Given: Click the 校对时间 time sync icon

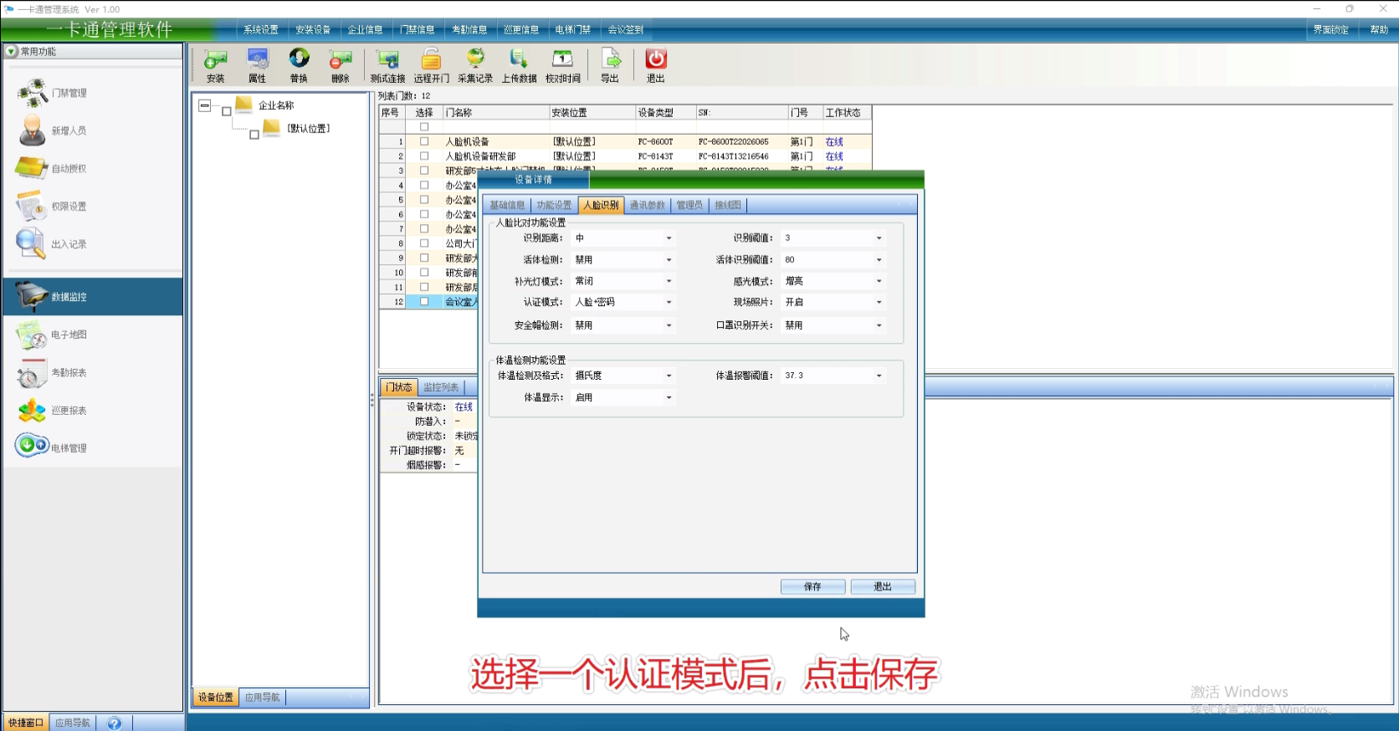Looking at the screenshot, I should [562, 65].
